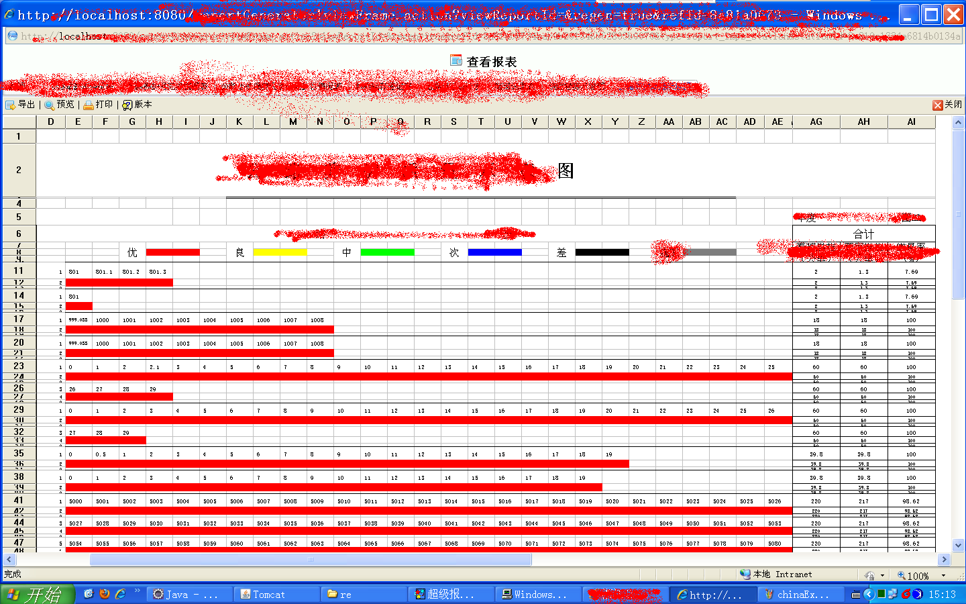Switch to 超级报 taskbar window

[x=451, y=595]
